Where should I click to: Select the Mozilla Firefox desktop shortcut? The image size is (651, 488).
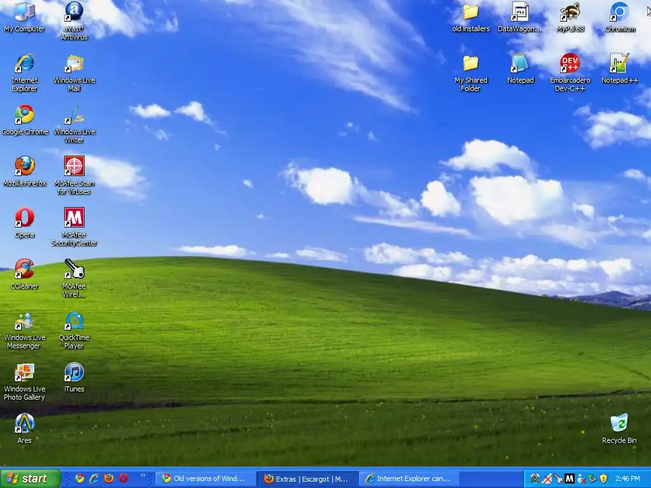tap(25, 172)
